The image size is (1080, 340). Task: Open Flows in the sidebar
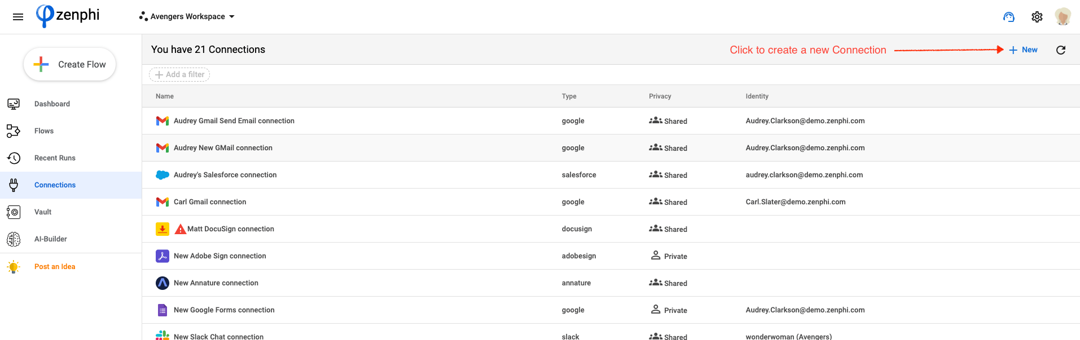44,131
